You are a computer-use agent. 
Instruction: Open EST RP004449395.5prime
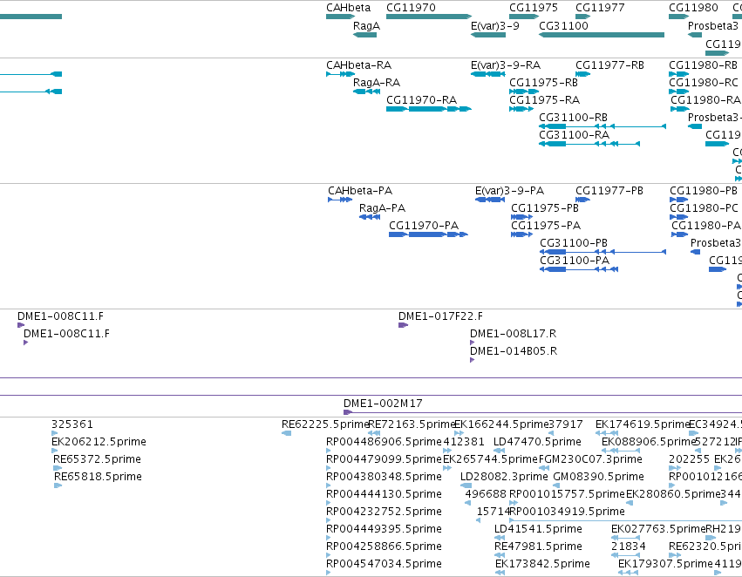click(x=384, y=529)
